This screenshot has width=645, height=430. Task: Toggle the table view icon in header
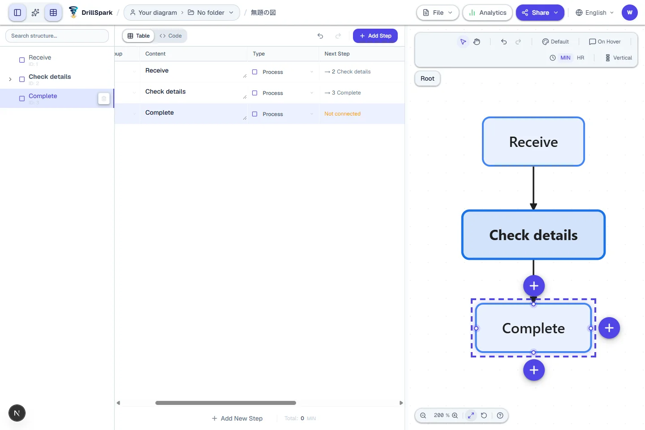tap(53, 13)
